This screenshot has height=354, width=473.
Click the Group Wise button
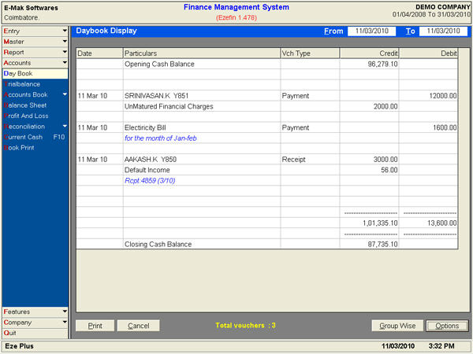(x=396, y=326)
